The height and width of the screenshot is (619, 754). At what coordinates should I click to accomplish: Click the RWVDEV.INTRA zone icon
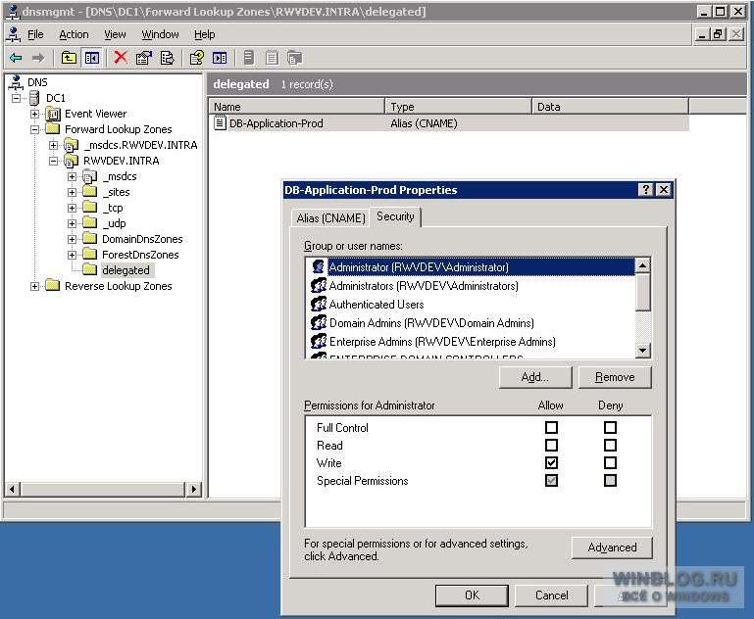(72, 161)
